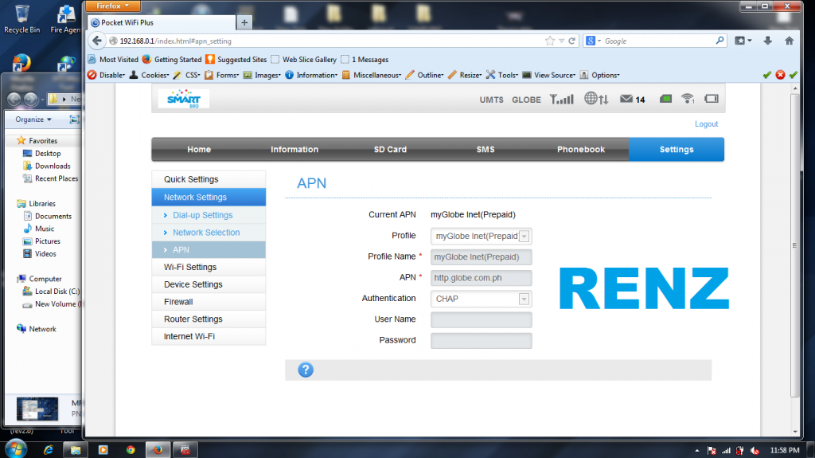Click the Firefox back arrow button
The image size is (815, 458).
tap(97, 41)
